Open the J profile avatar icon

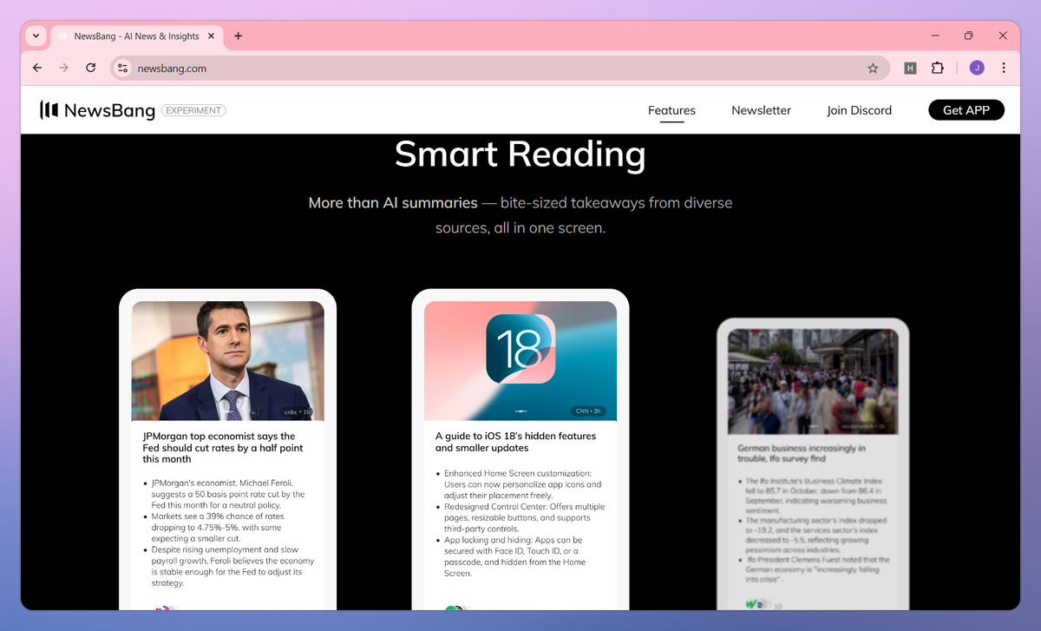click(x=976, y=67)
